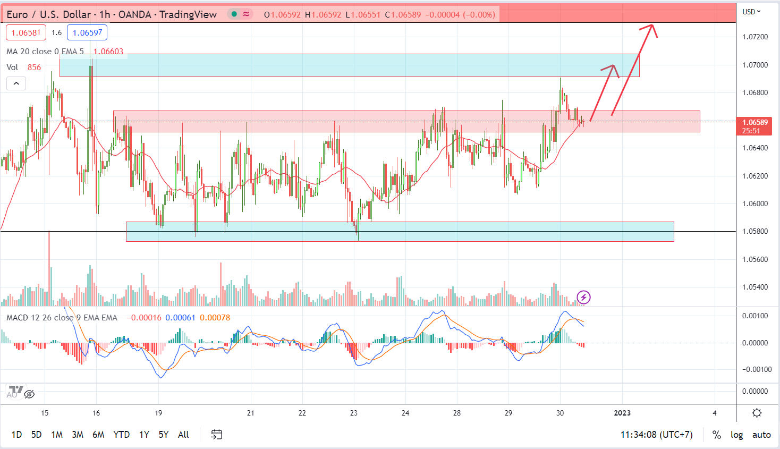Click the spread value 1.6
The image size is (780, 449).
click(57, 32)
